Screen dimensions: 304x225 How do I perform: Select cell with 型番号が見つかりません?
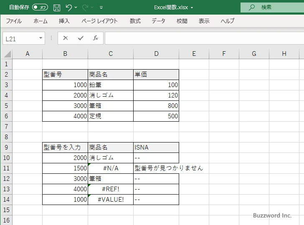[156, 168]
